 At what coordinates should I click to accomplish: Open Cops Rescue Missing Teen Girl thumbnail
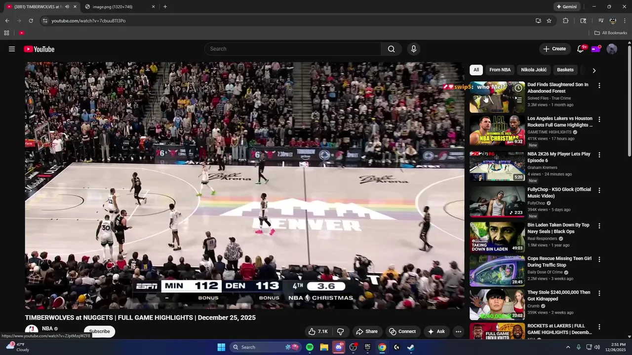coord(497,271)
